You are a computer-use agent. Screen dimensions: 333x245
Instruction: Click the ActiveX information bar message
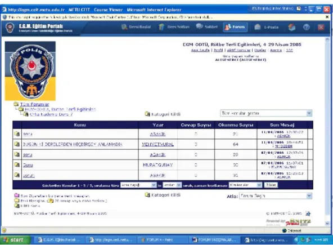(x=110, y=17)
